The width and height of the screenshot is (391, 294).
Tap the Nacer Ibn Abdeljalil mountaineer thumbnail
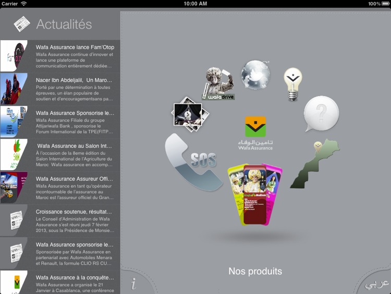14,89
